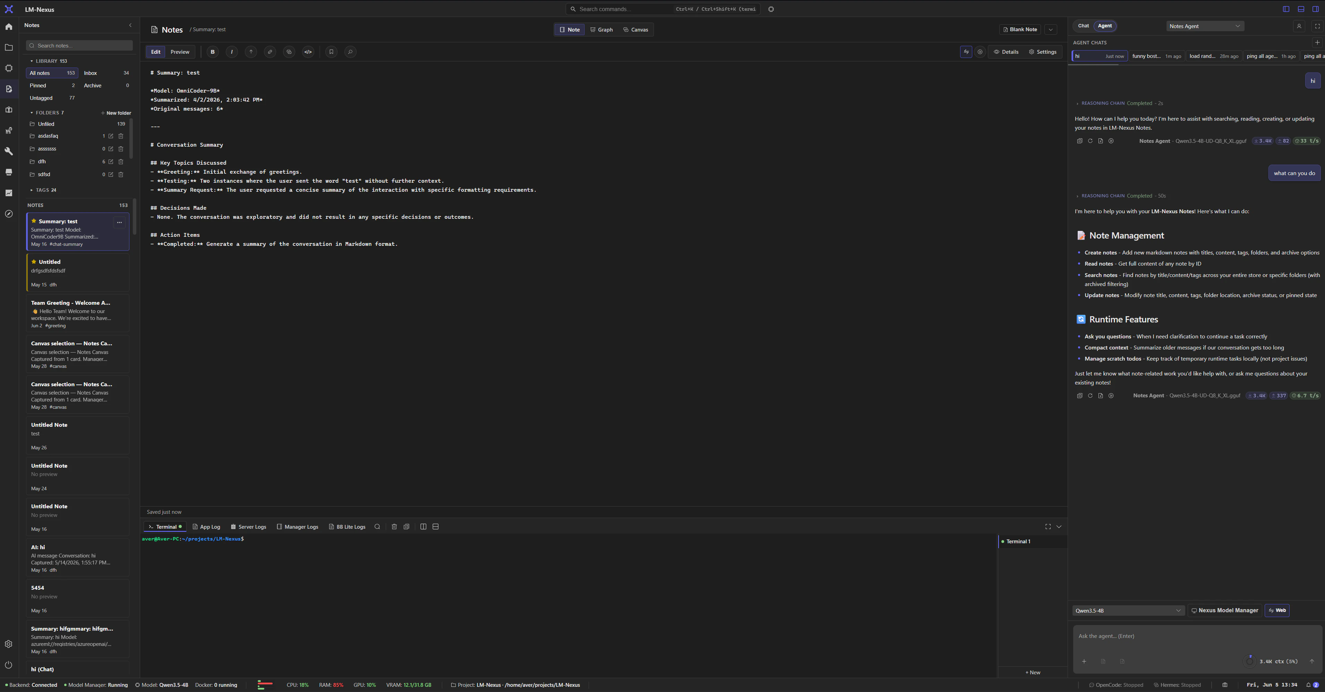Image resolution: width=1325 pixels, height=692 pixels.
Task: Rename the dfh folder with edit icon
Action: 111,162
